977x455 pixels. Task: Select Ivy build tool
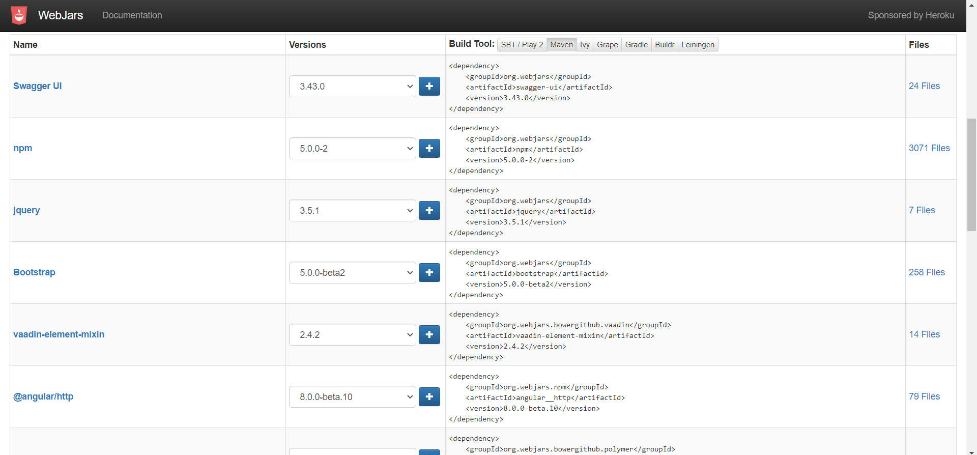click(585, 45)
